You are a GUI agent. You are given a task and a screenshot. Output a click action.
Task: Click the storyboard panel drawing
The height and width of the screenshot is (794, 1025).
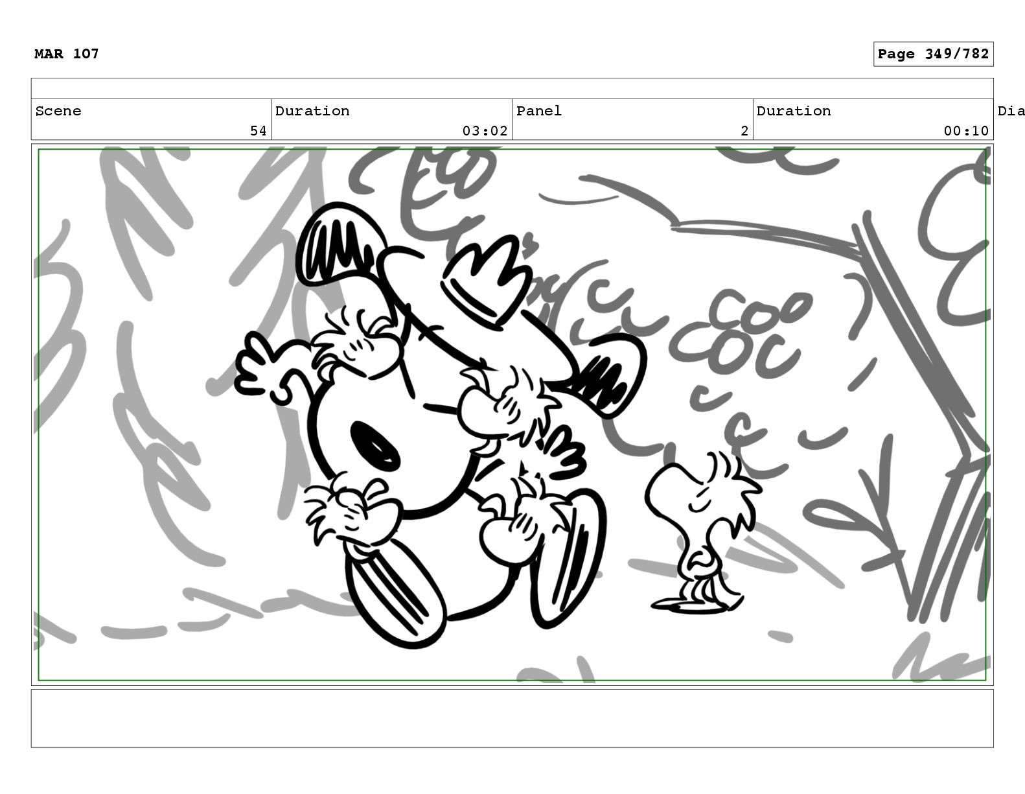tap(512, 415)
